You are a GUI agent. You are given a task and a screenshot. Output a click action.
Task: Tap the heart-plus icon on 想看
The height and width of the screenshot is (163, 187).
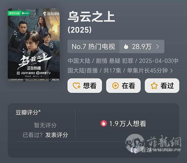[76, 86]
